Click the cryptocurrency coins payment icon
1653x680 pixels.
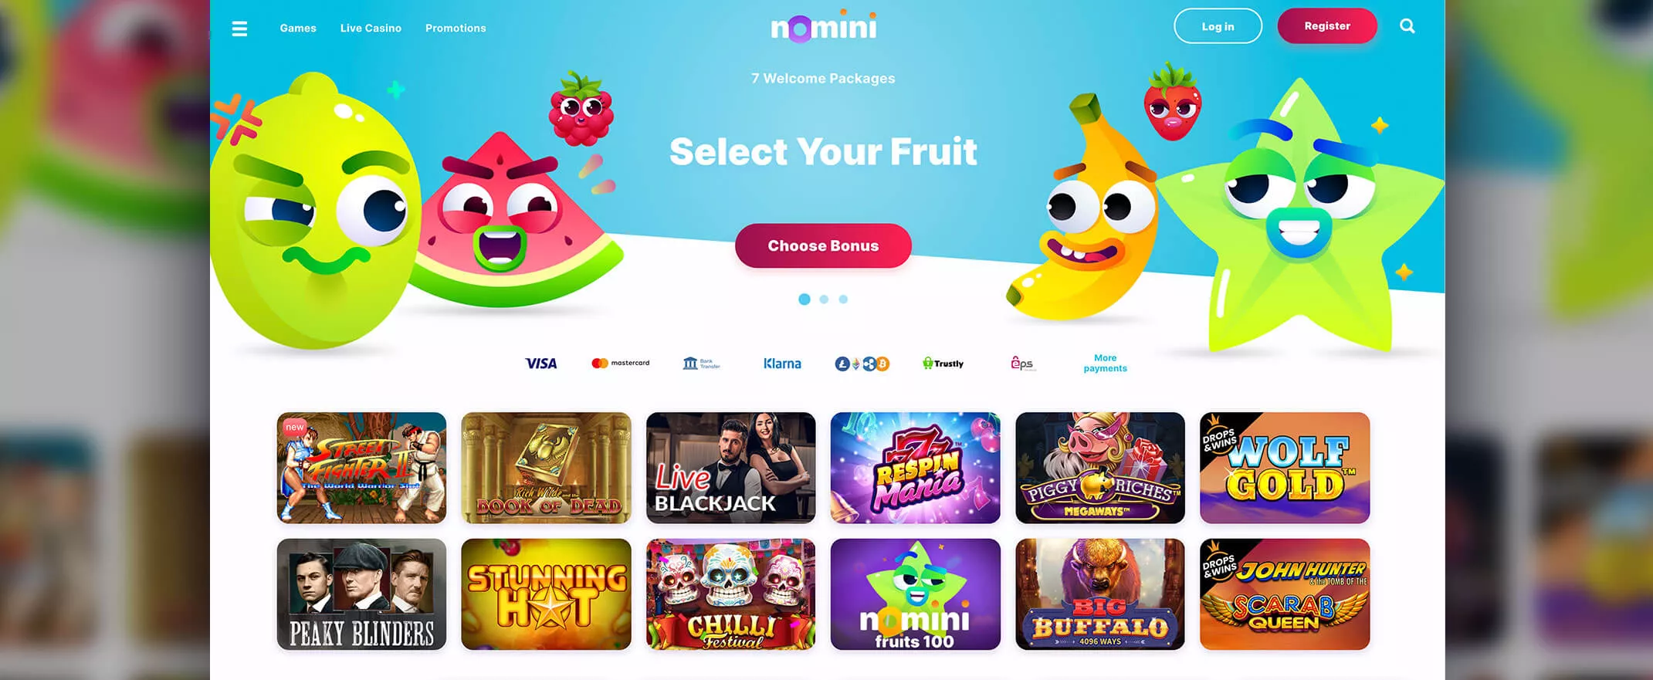pos(862,364)
